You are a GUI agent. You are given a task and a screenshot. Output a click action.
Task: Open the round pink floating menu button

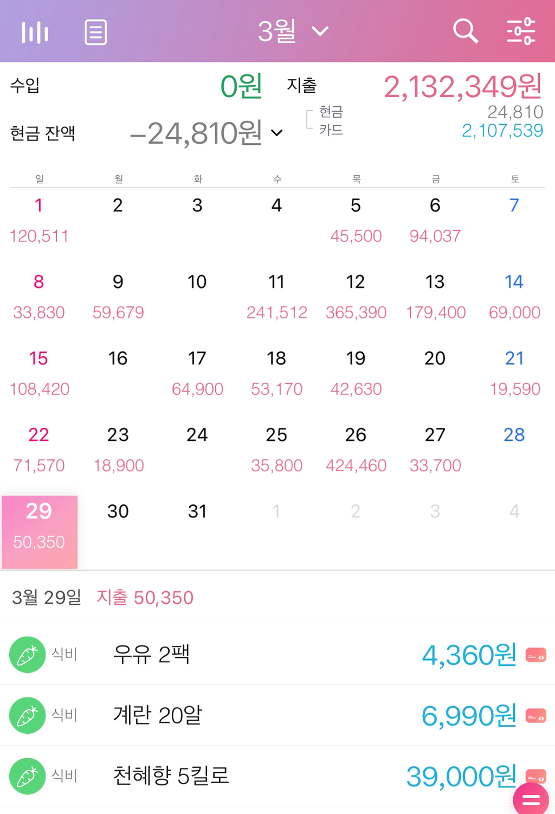click(x=531, y=799)
